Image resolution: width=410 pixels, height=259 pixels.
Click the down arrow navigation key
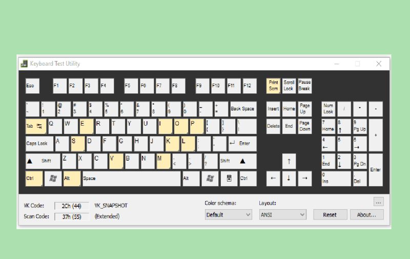coord(289,178)
